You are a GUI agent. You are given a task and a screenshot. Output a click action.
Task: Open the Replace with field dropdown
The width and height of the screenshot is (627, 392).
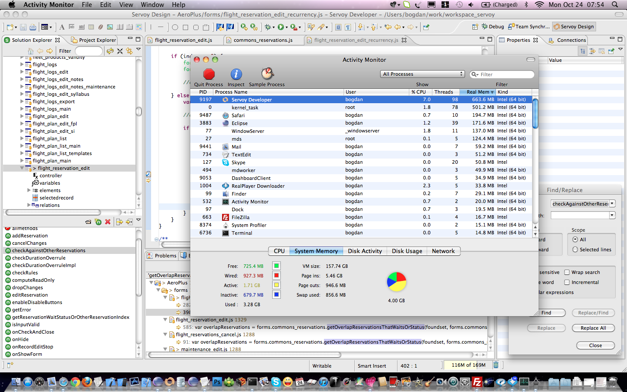612,215
